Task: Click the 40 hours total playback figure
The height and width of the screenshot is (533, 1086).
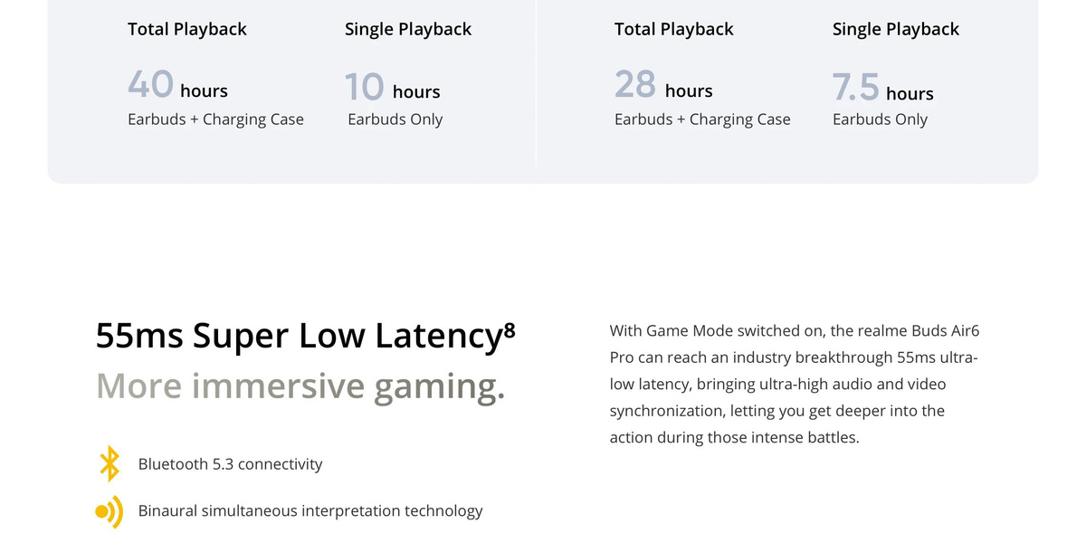Action: (x=177, y=85)
